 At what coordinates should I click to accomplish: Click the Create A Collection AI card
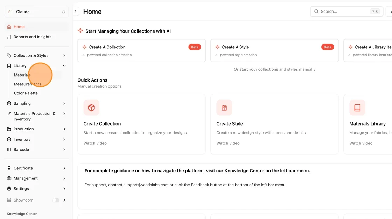coord(141,50)
